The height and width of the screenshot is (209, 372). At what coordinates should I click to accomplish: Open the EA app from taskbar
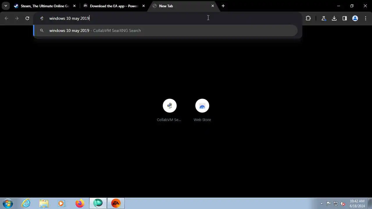coord(116,203)
